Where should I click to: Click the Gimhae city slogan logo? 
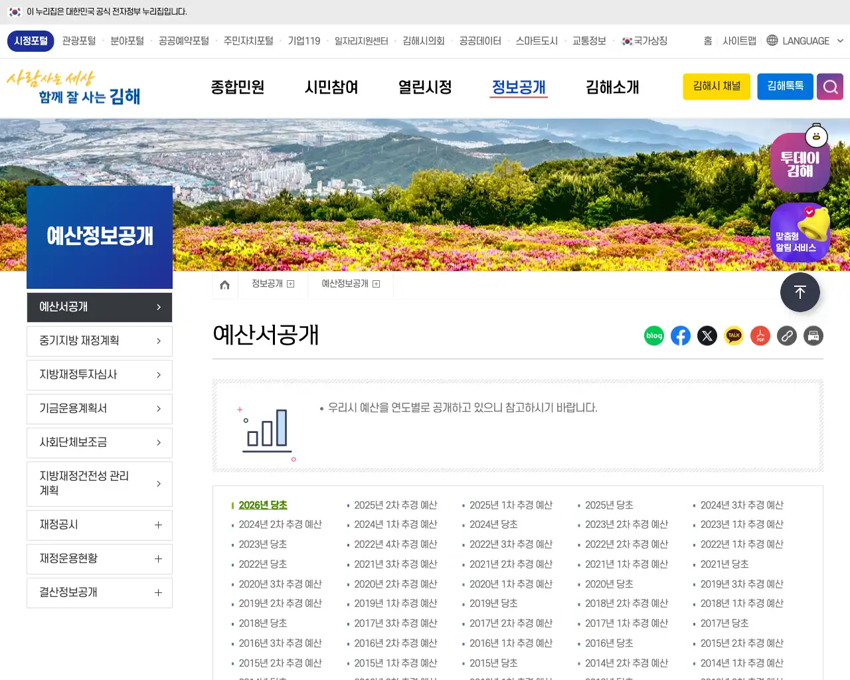[74, 88]
